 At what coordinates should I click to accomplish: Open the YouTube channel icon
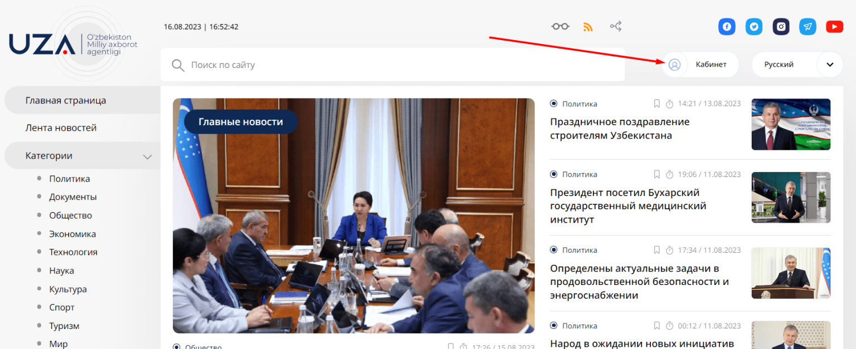tap(834, 27)
